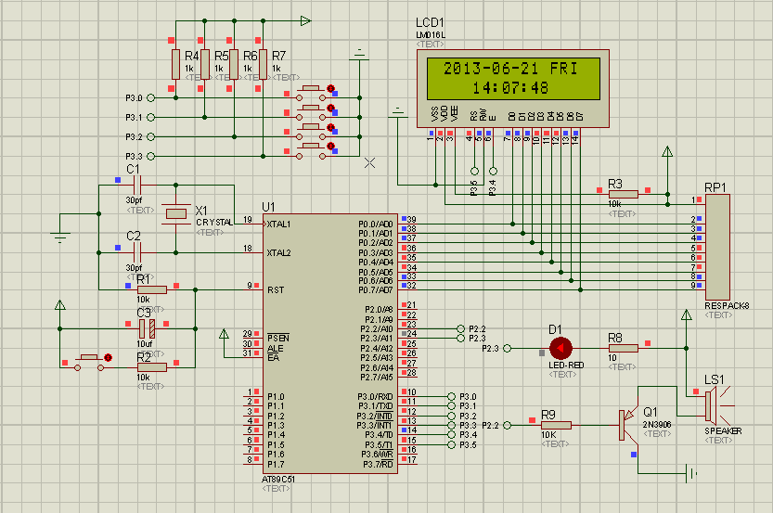Toggle the reset push button near R2
Screen dimensions: 773x513
point(89,362)
